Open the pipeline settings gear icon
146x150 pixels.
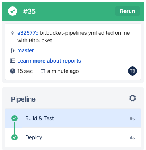(133, 98)
